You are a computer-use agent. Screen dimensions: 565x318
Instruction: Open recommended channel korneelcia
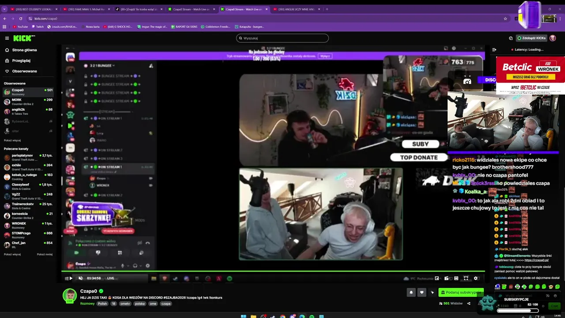(x=28, y=216)
